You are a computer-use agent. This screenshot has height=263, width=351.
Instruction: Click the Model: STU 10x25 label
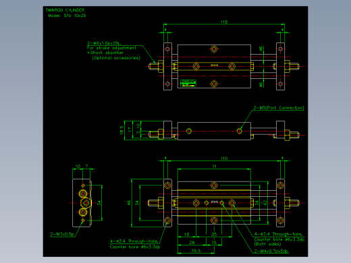click(67, 16)
